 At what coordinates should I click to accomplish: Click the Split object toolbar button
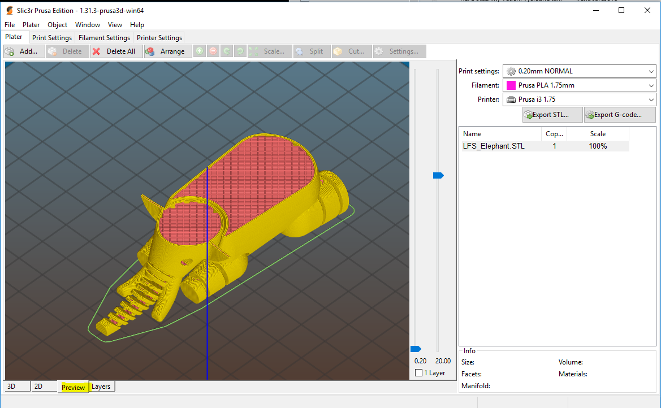(x=309, y=51)
